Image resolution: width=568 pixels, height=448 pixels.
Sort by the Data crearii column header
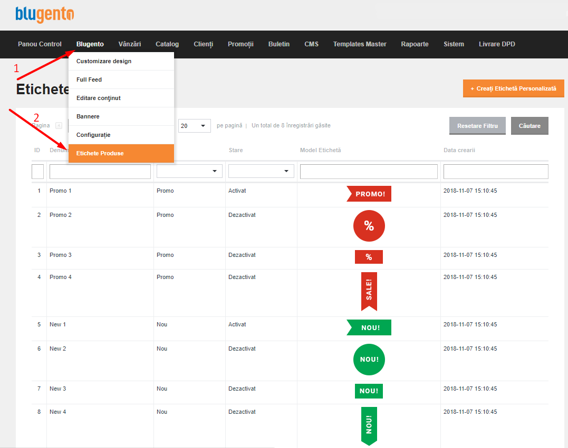pos(459,150)
